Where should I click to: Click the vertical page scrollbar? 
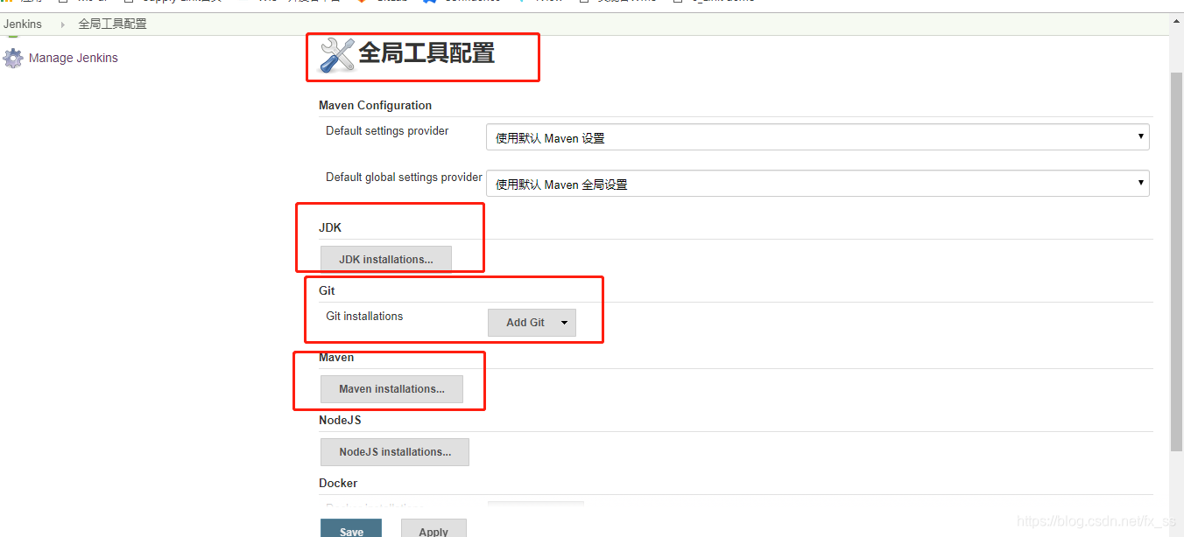pyautogui.click(x=1177, y=262)
